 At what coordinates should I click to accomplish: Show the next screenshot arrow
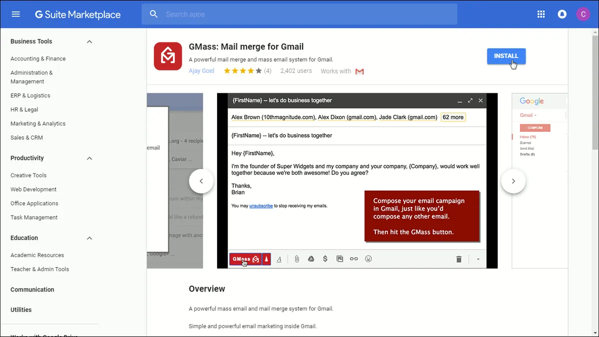(x=513, y=181)
